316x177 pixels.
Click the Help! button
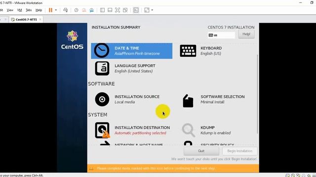[246, 34]
